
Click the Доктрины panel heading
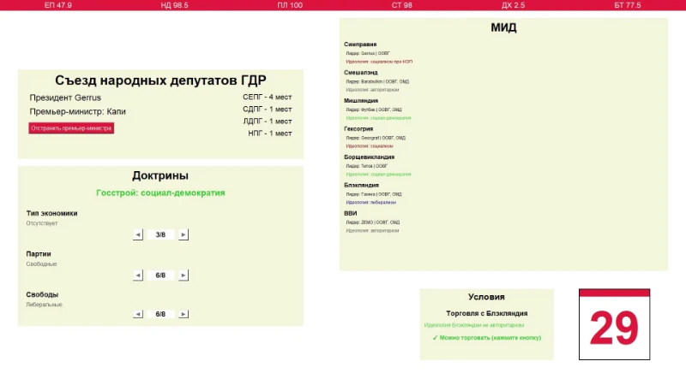[160, 175]
